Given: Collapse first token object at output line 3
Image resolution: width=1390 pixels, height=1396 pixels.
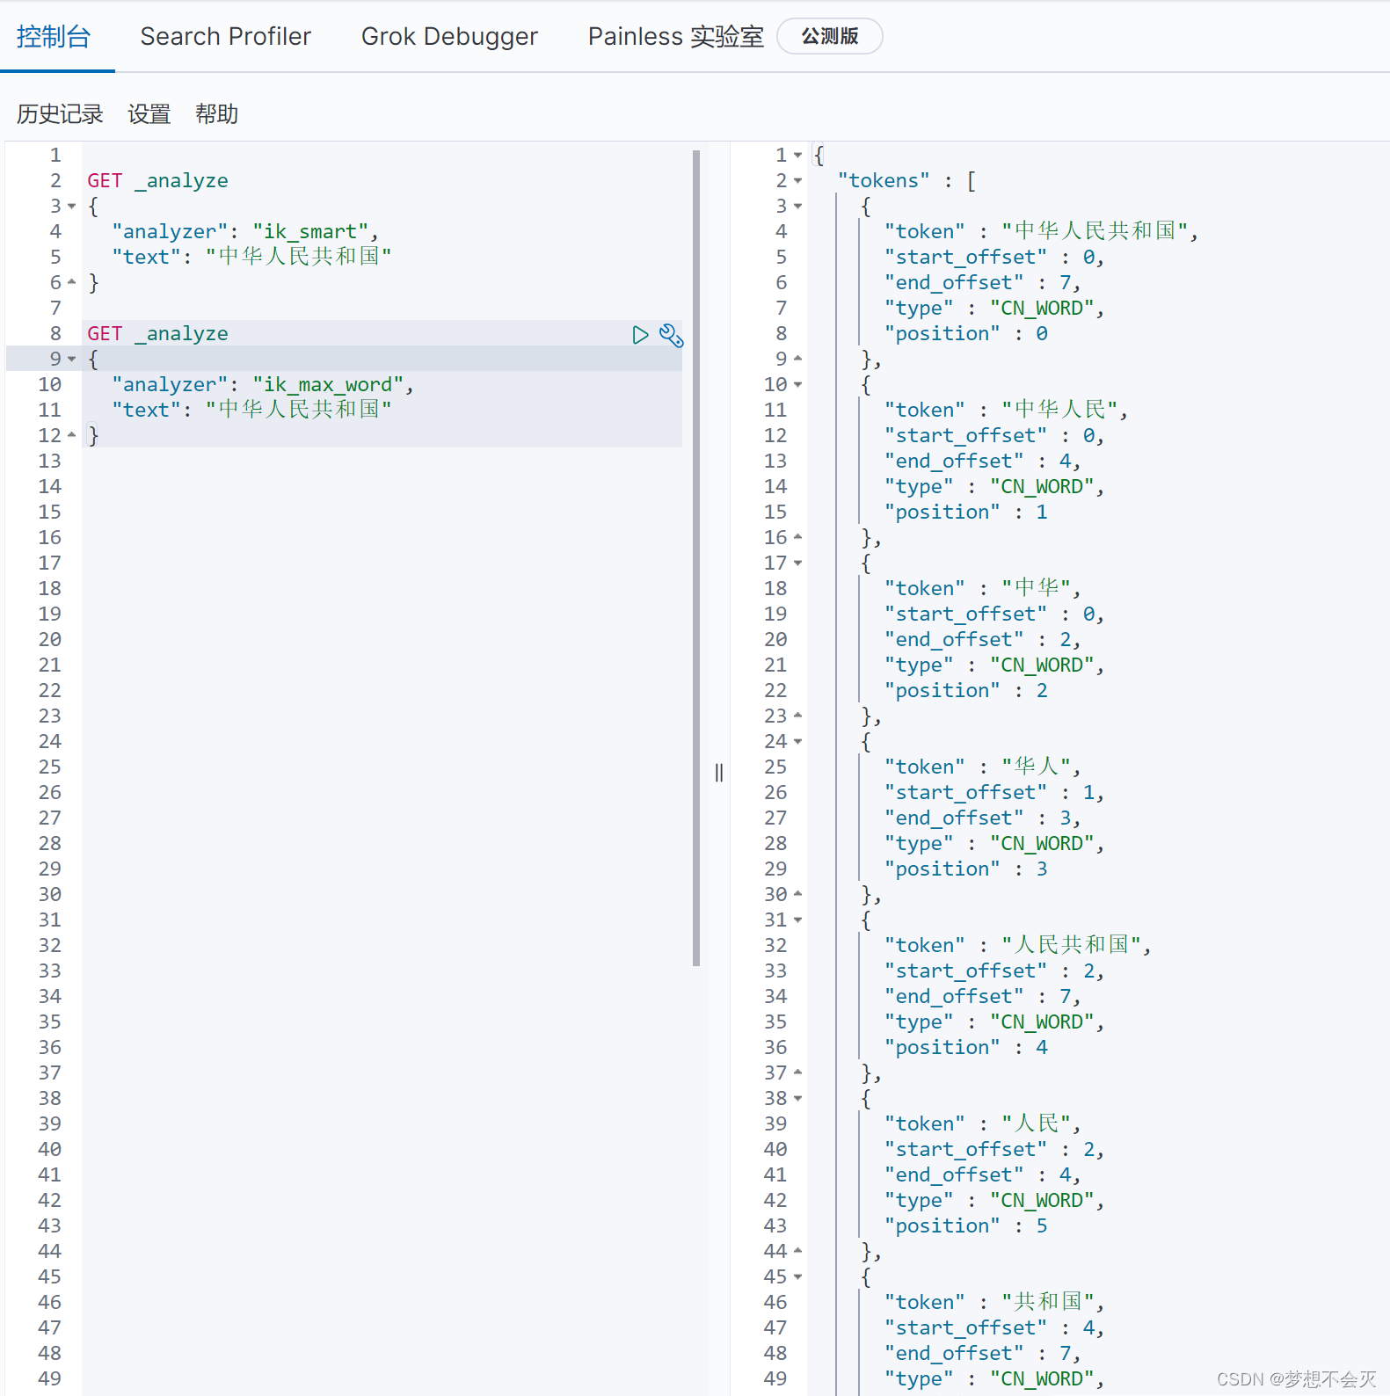Looking at the screenshot, I should click(798, 207).
